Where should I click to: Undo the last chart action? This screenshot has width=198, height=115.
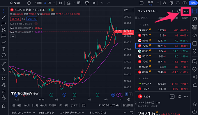[102, 3]
